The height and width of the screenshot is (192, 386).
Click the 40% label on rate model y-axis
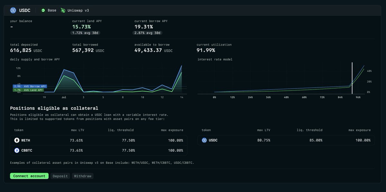(x=369, y=71)
